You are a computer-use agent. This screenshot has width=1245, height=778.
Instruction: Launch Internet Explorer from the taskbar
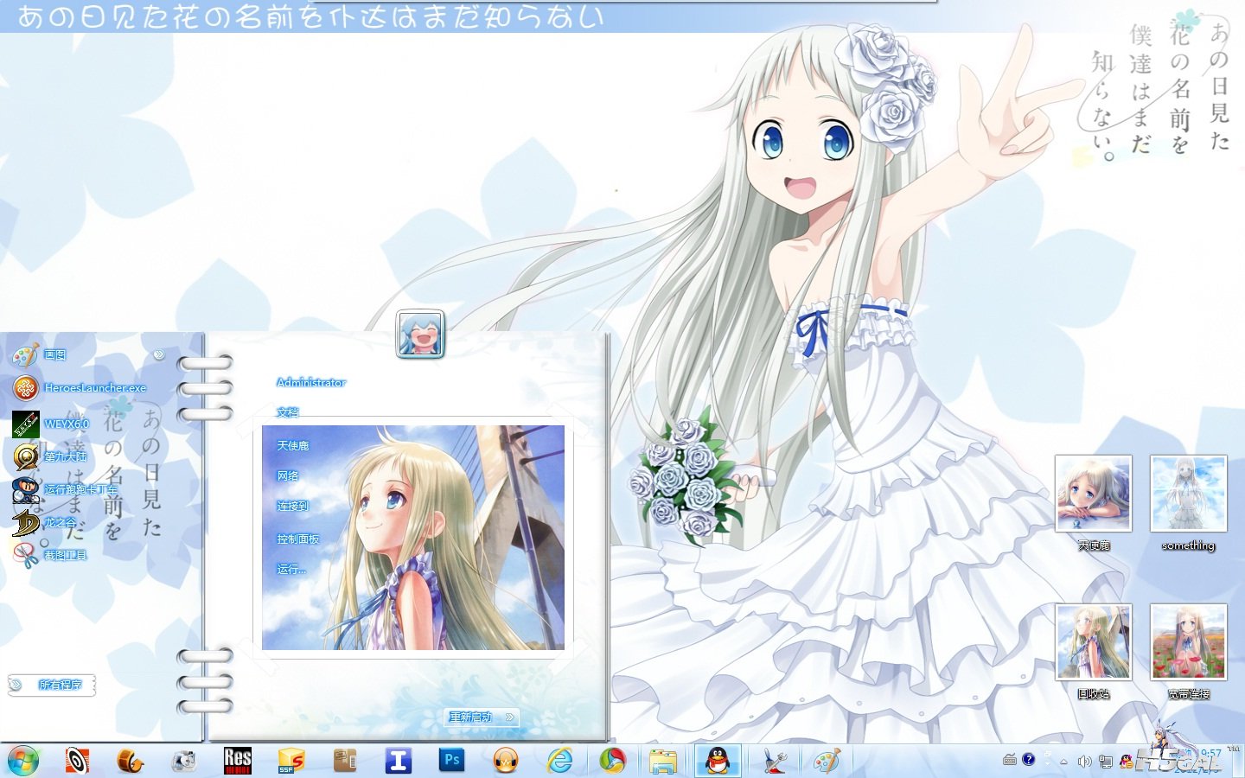click(x=559, y=761)
